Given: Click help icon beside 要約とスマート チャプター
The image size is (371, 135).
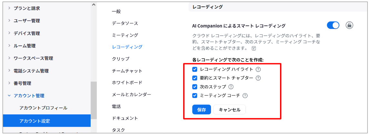Looking at the screenshot, I should pos(258,78).
